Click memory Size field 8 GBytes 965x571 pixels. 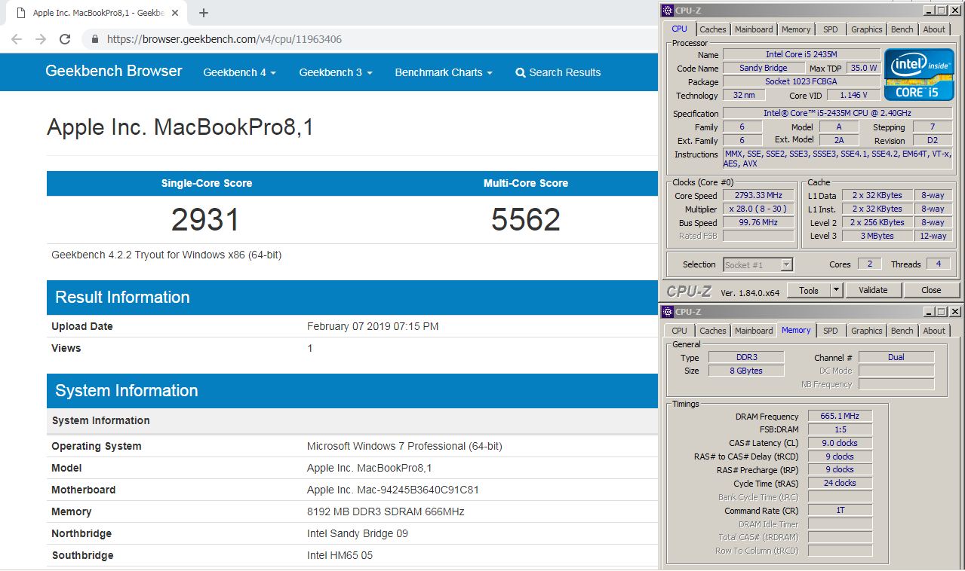[x=746, y=371]
